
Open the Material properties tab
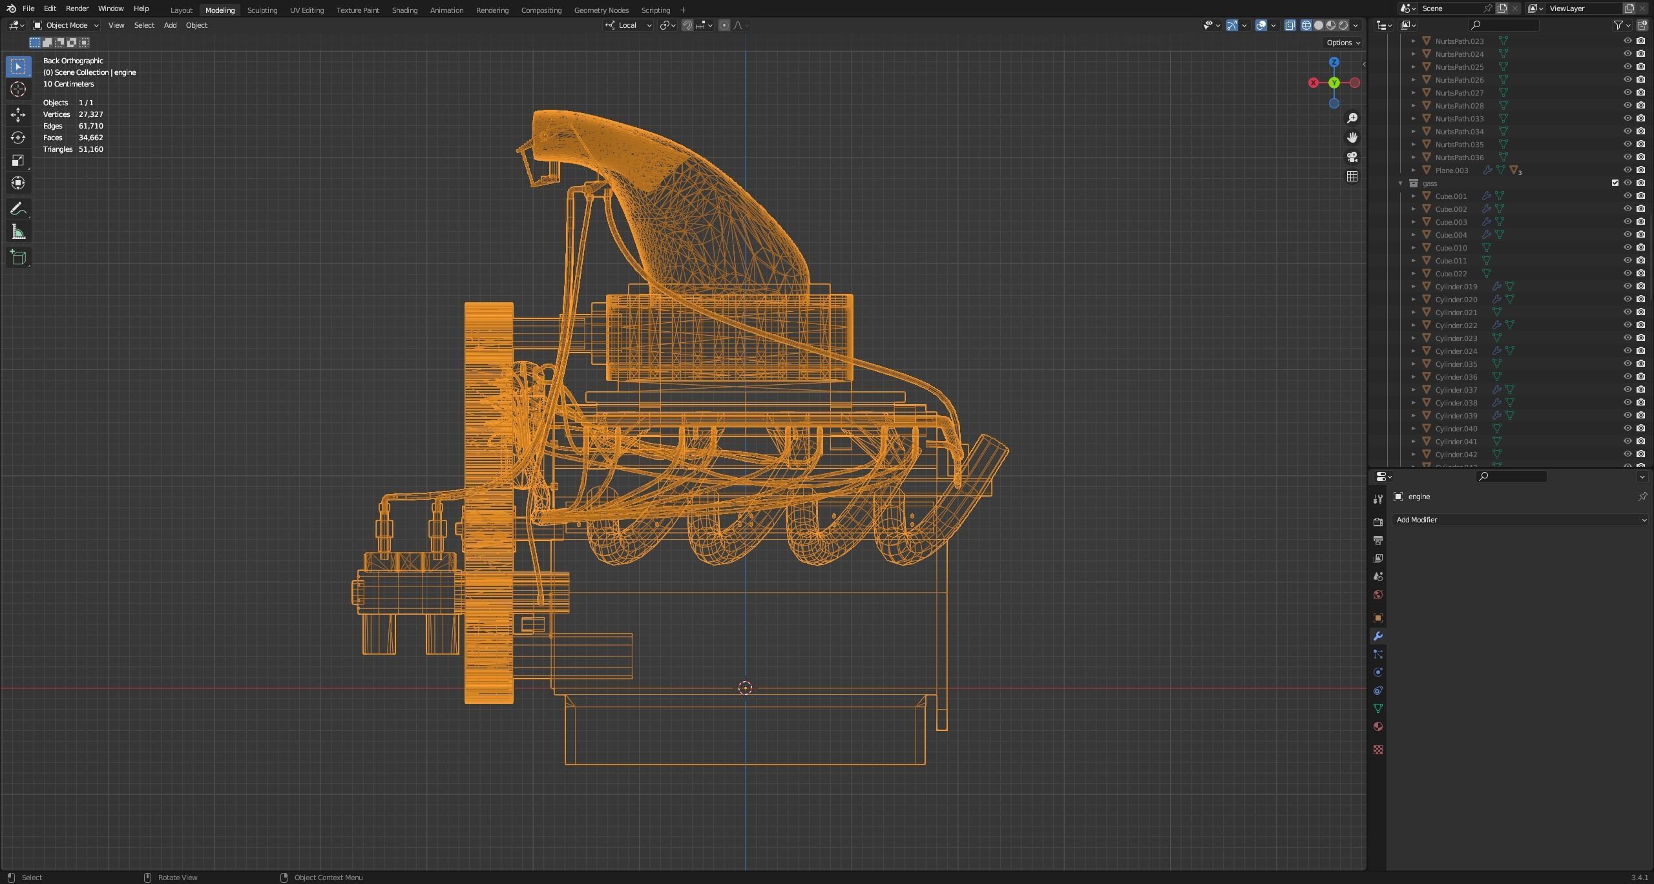pyautogui.click(x=1377, y=726)
